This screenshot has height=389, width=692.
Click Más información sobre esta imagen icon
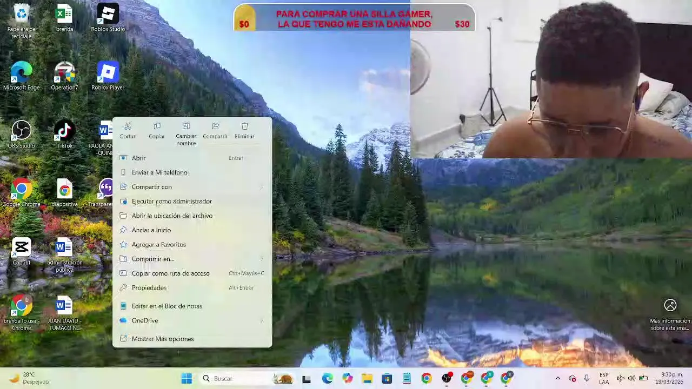coord(670,305)
